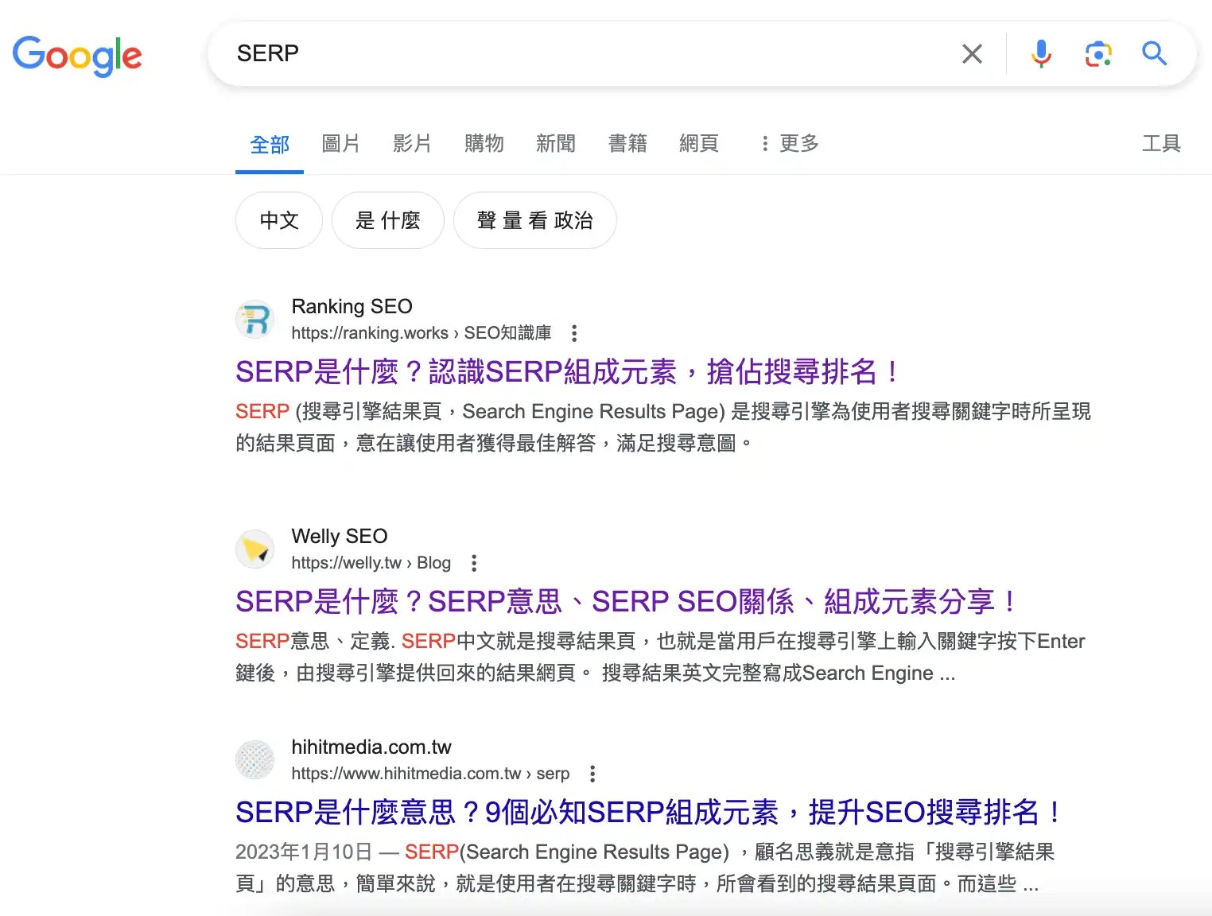This screenshot has height=916, width=1212.
Task: Click the https://ranking.works URL breadcrumb
Action: coord(421,333)
